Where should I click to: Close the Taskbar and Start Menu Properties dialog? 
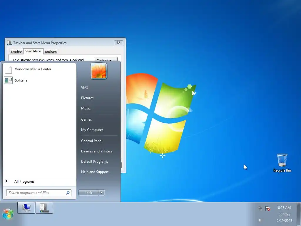point(118,43)
